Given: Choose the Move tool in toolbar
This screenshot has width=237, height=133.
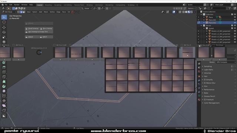Looking at the screenshot, I should 4,27.
